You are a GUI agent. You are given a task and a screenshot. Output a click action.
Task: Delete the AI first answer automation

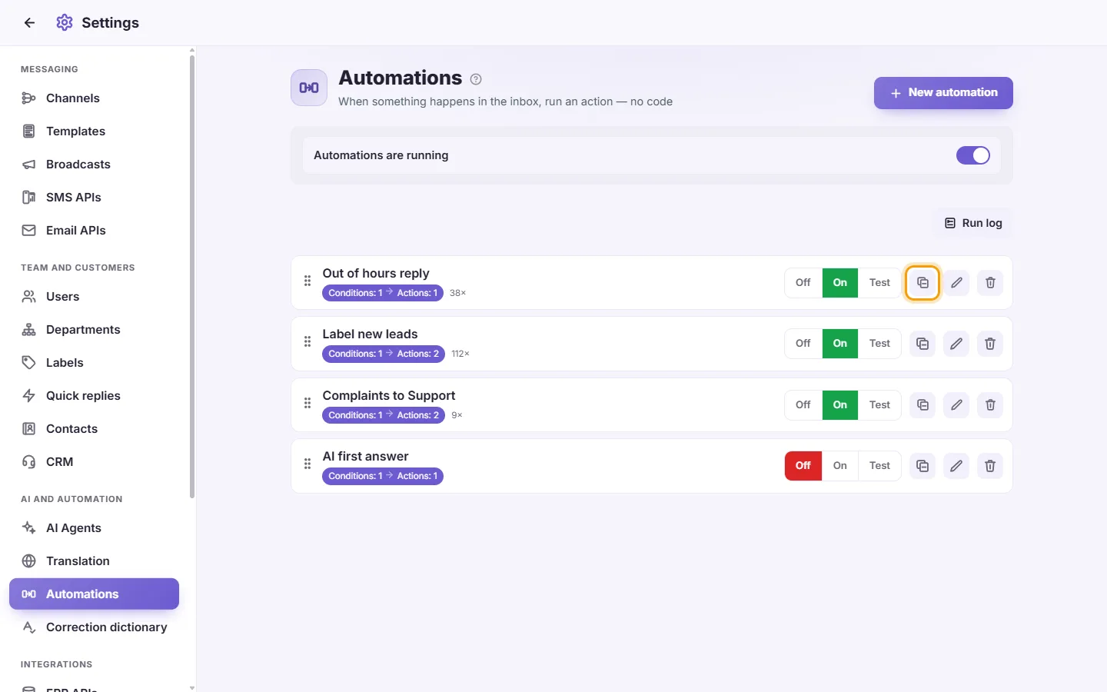coord(990,466)
